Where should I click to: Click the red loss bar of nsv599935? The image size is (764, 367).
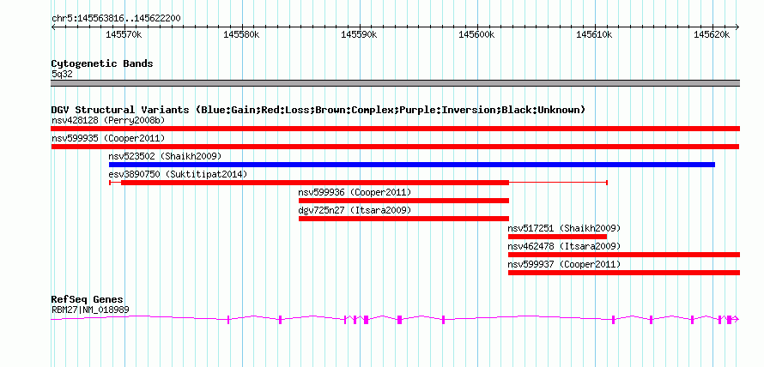(x=395, y=147)
